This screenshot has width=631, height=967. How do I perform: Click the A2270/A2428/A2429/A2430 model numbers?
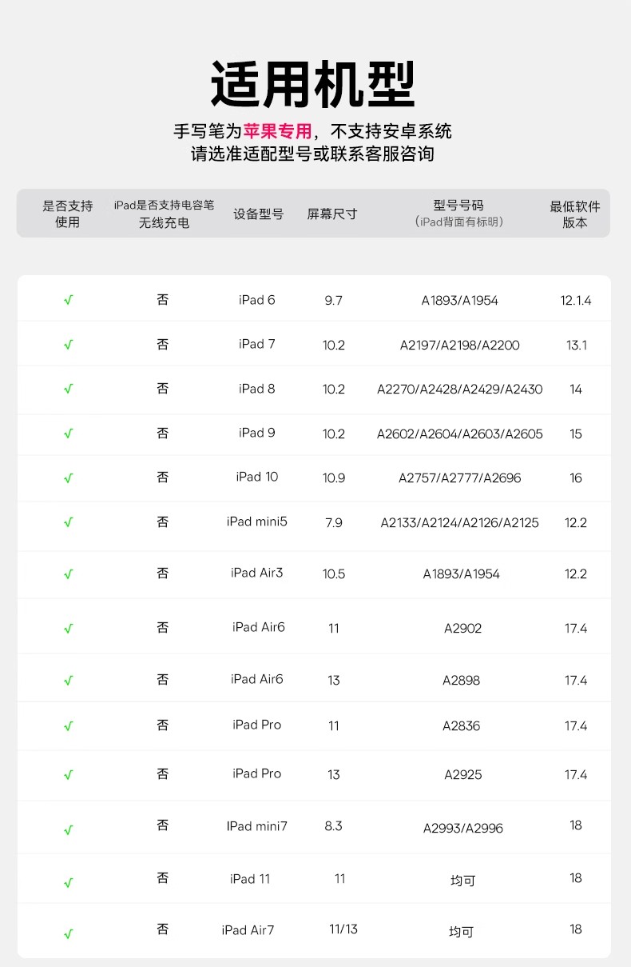point(460,390)
